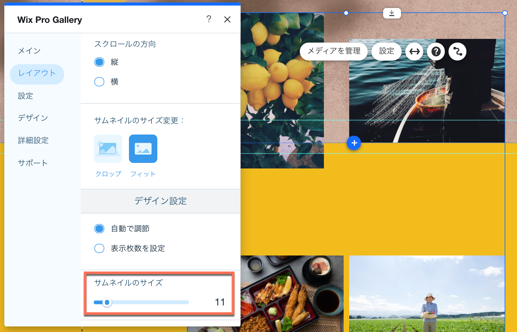Screen dimensions: 517x332
Task: Select 横 scroll direction radio button
Action: (99, 82)
